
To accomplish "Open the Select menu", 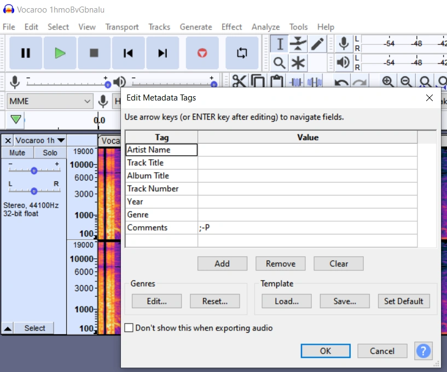I will tap(58, 27).
